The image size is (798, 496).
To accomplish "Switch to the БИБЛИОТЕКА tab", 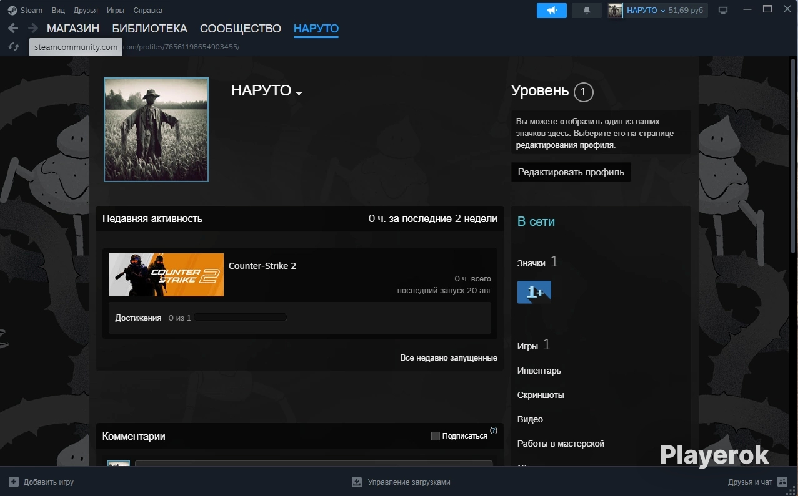I will pos(150,29).
